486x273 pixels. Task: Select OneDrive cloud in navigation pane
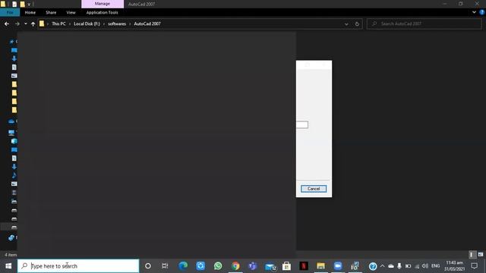(x=11, y=121)
